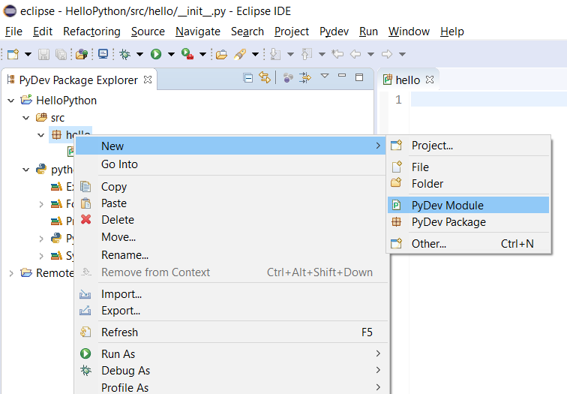
Task: Click Delete in the context menu
Action: (x=232, y=220)
